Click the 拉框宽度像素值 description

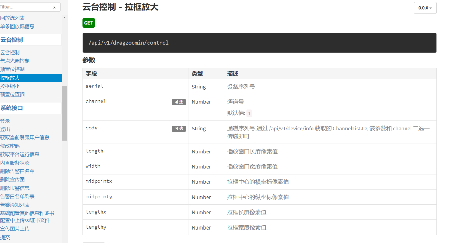point(247,228)
